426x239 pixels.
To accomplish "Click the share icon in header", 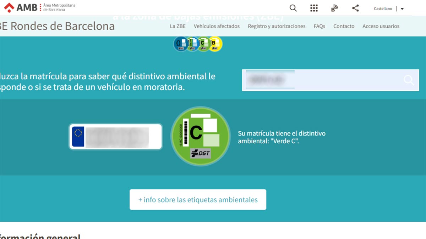I will click(355, 8).
